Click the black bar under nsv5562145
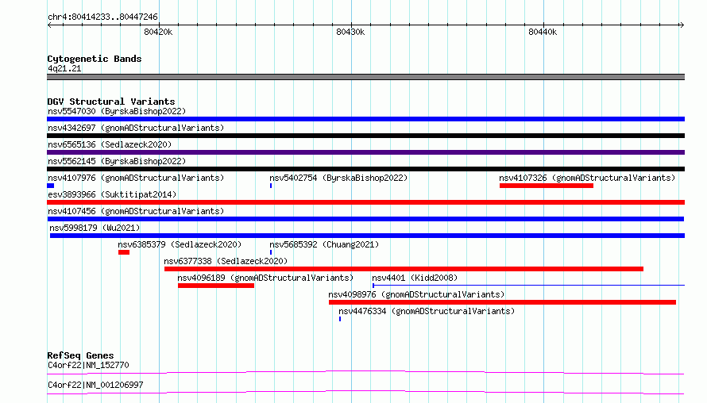707x403 pixels. (x=365, y=169)
